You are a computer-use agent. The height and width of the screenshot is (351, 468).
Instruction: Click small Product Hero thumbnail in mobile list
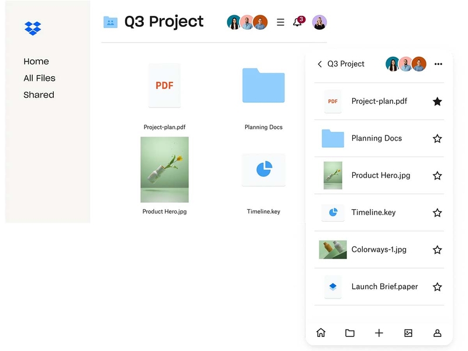[x=333, y=176]
